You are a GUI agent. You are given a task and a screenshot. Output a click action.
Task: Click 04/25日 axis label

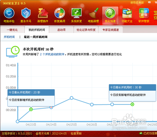tap(72, 125)
